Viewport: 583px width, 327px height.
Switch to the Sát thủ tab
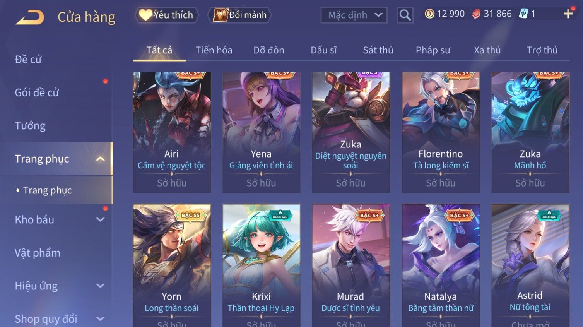point(378,50)
